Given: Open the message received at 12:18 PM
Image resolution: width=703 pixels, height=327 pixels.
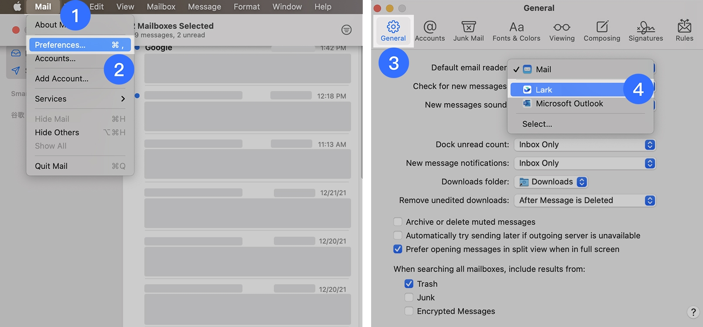Looking at the screenshot, I should (247, 111).
